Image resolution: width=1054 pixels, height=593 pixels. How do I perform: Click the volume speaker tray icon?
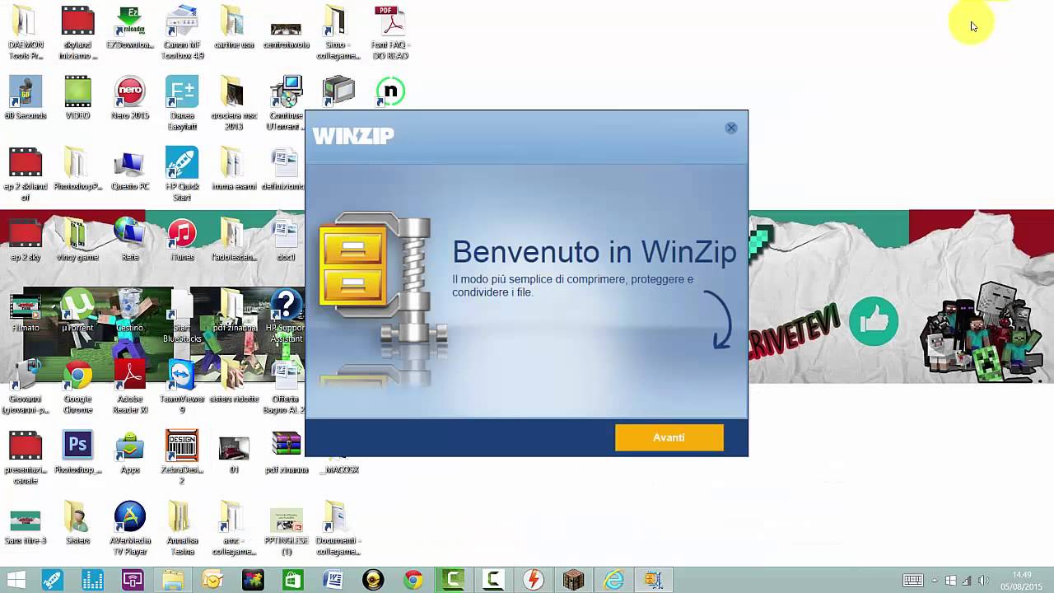[x=983, y=580]
